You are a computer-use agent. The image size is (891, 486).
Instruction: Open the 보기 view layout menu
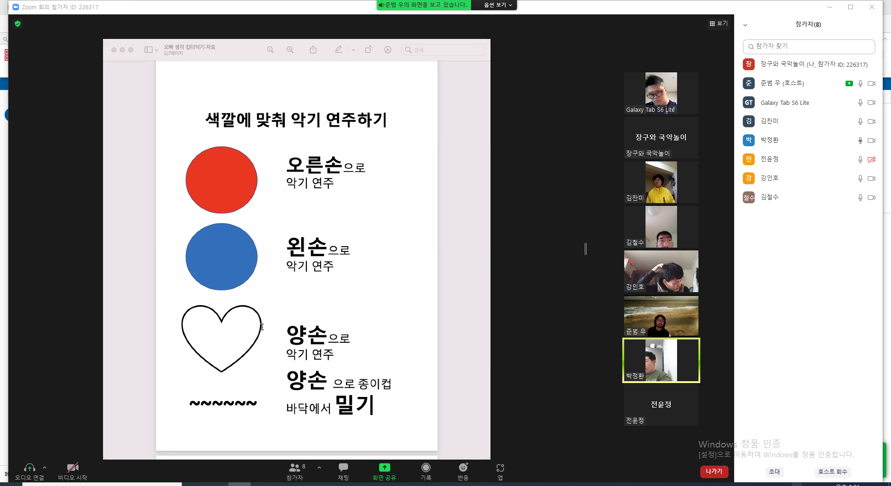pyautogui.click(x=718, y=23)
